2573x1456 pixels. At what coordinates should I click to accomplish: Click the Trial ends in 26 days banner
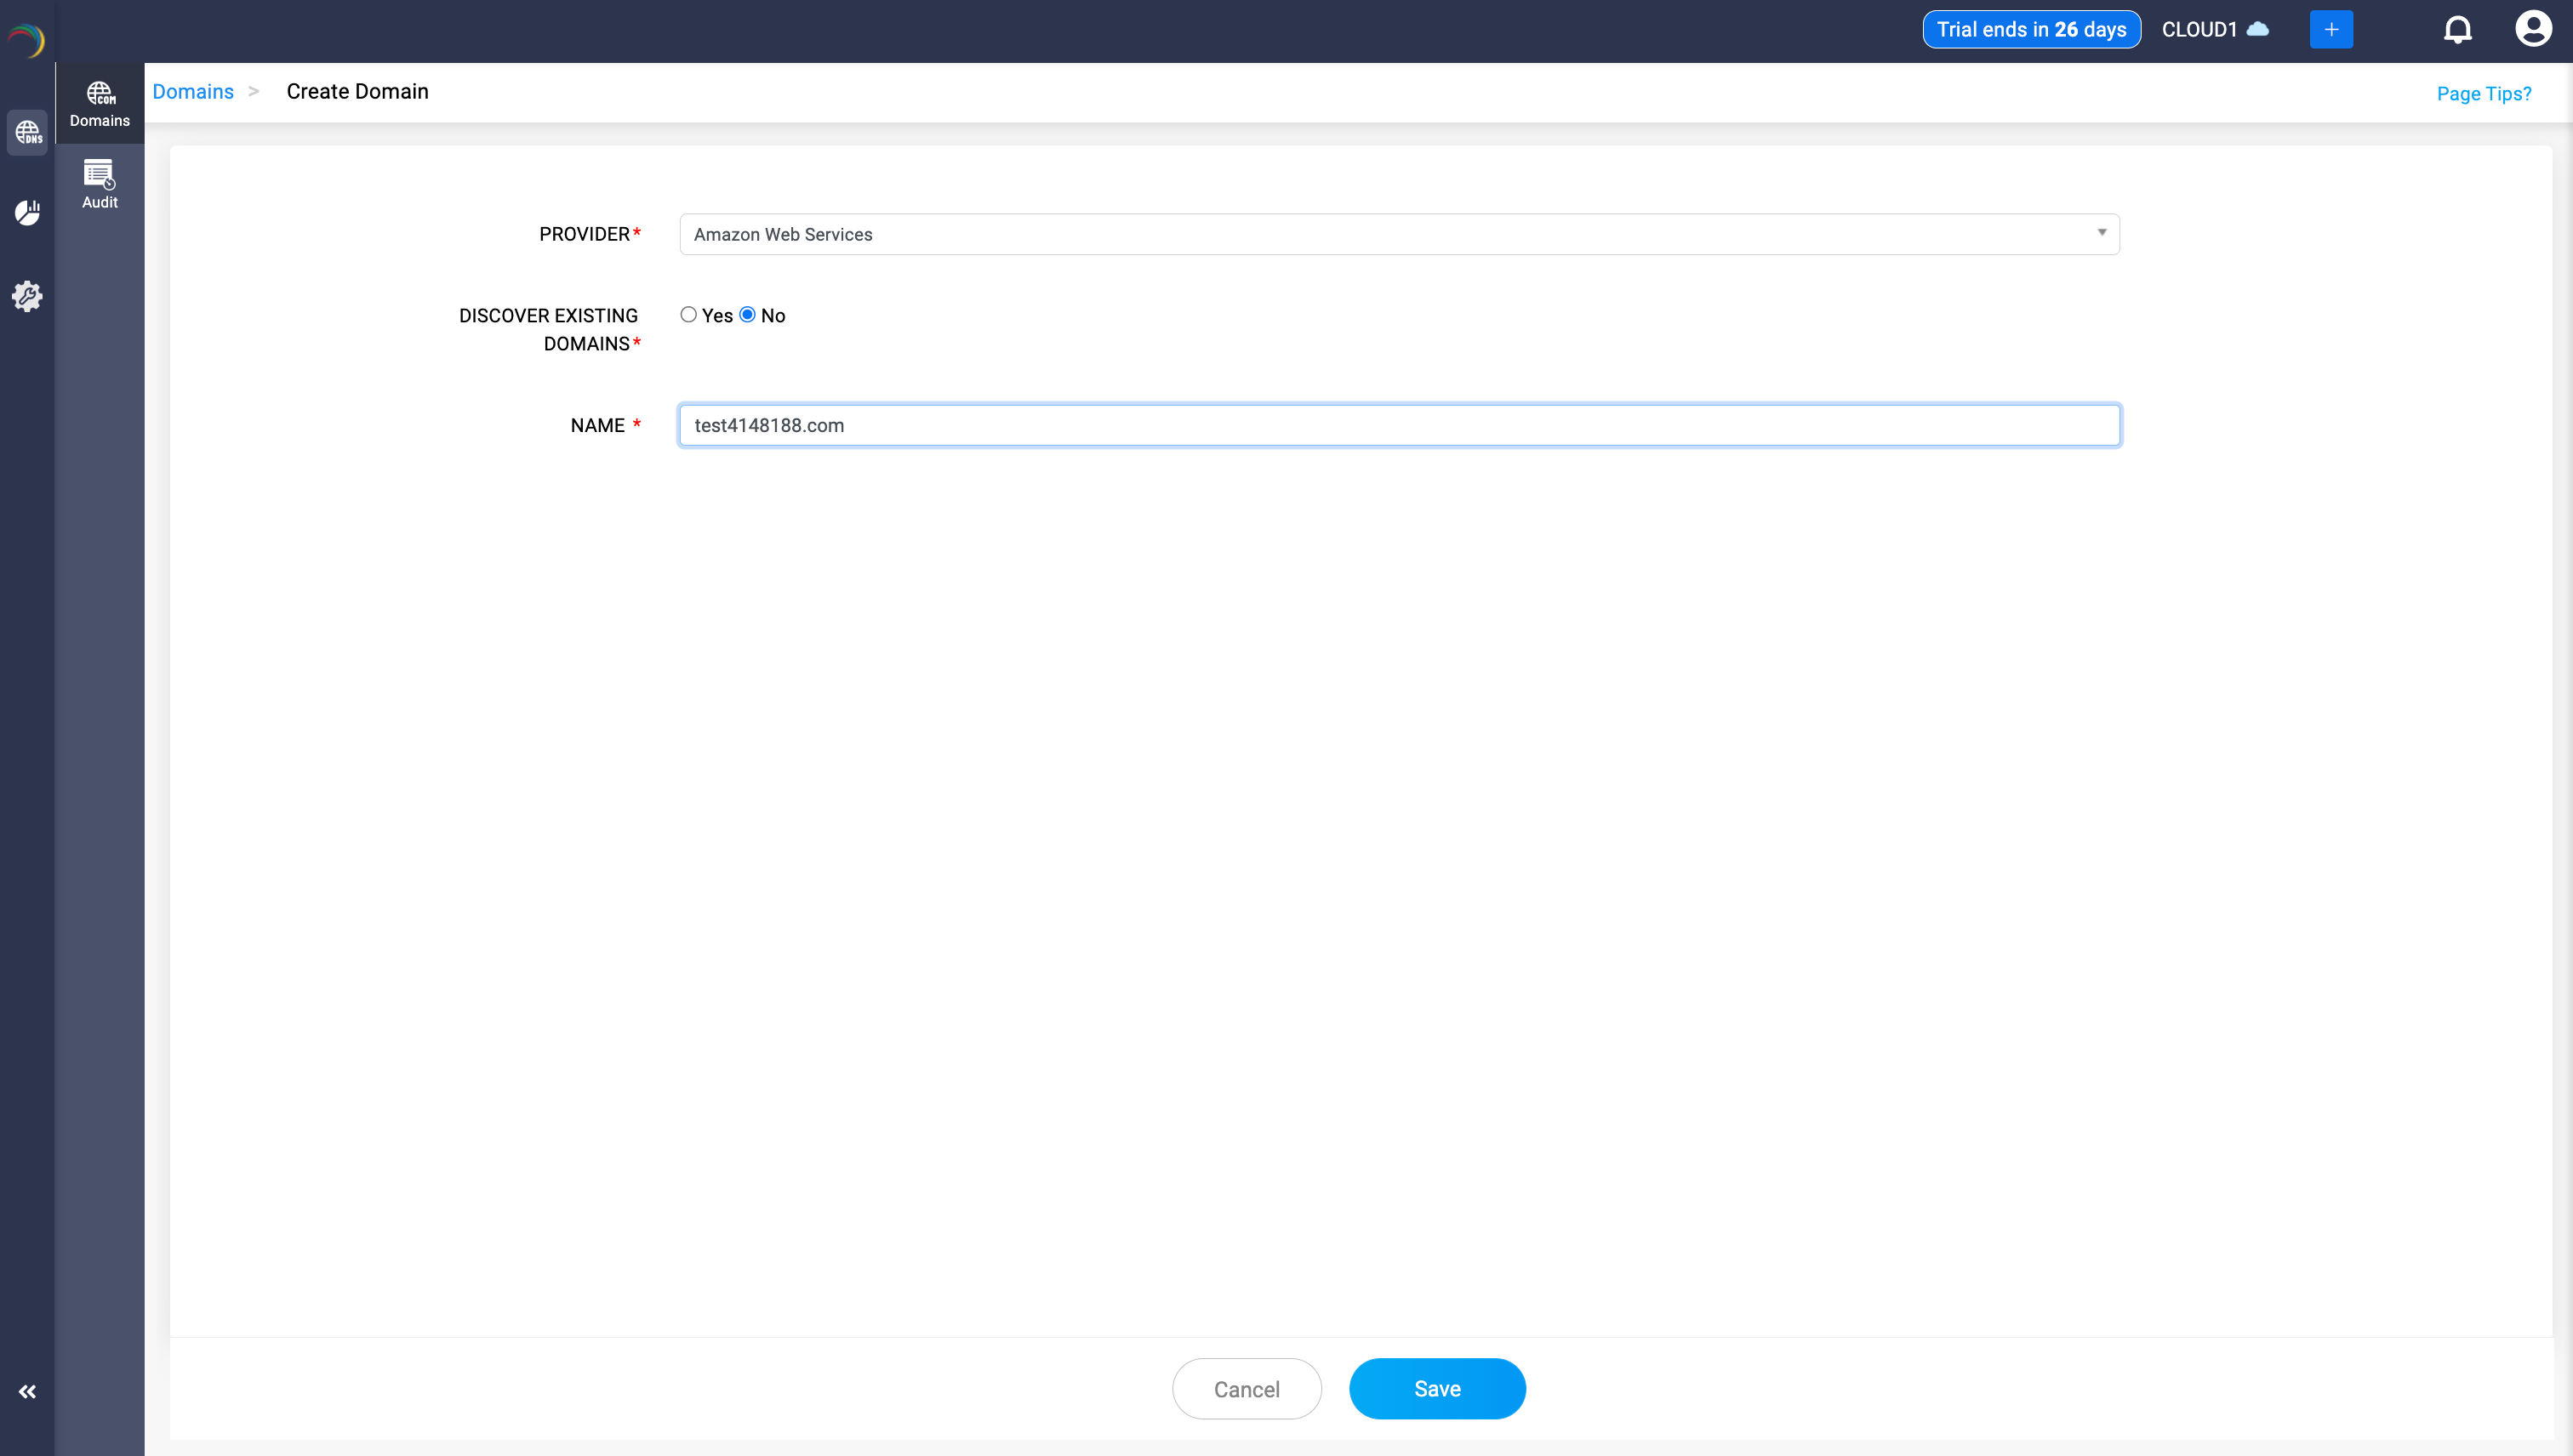coord(2032,29)
